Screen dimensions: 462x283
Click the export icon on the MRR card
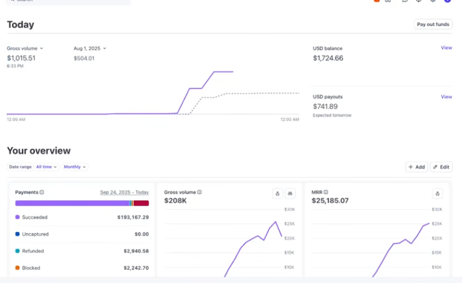pyautogui.click(x=438, y=194)
